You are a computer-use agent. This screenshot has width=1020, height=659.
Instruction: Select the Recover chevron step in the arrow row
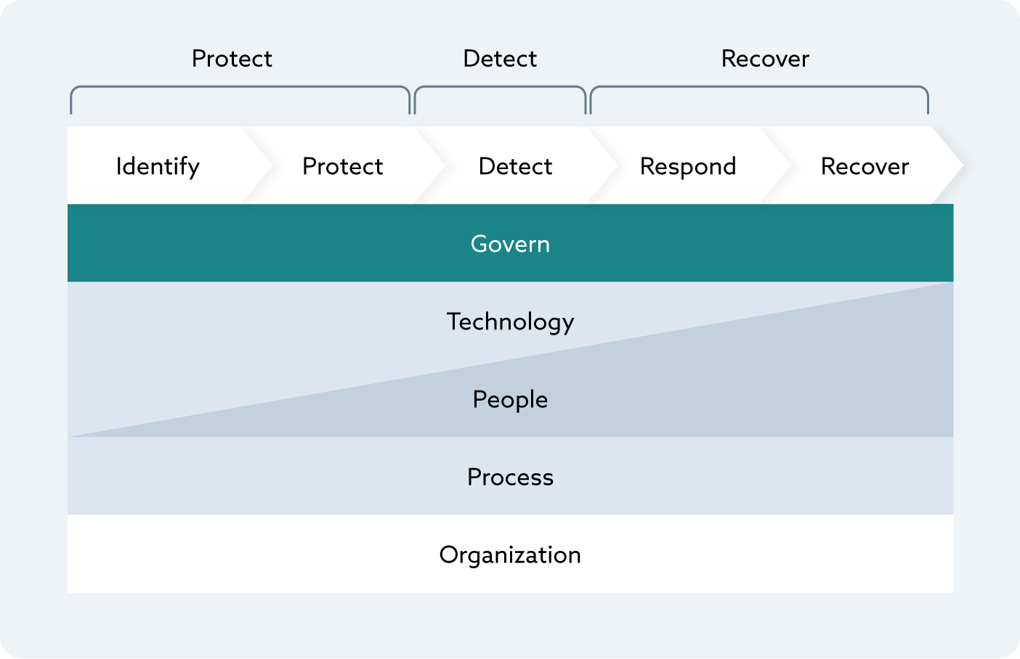(x=865, y=166)
